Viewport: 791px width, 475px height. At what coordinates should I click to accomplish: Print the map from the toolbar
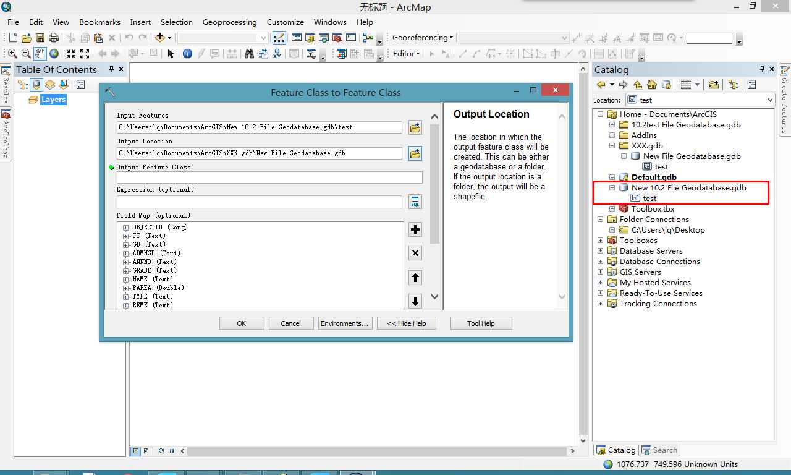(x=54, y=38)
